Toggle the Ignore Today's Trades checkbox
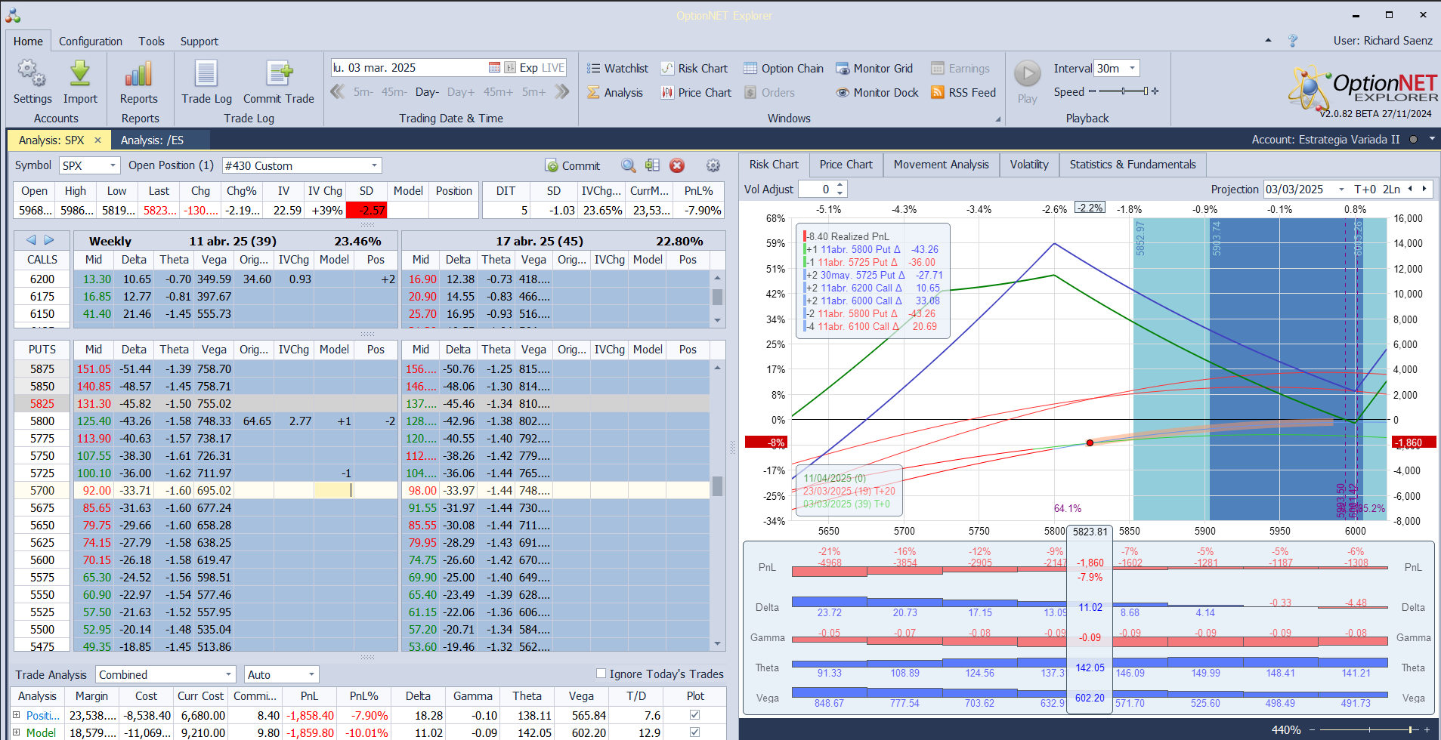The width and height of the screenshot is (1441, 740). (x=601, y=674)
